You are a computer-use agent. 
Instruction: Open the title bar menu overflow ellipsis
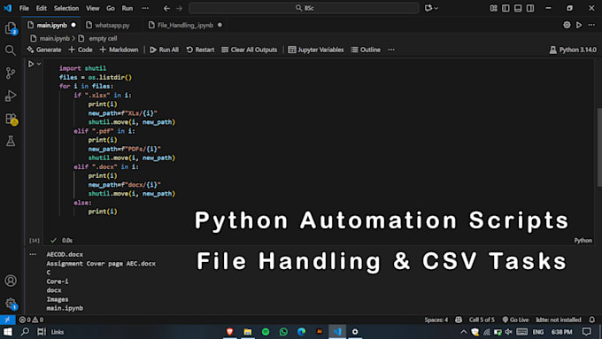point(145,8)
